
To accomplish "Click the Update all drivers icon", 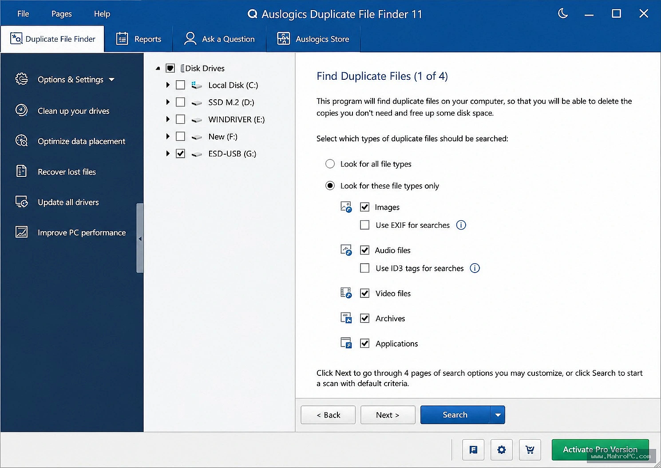I will (x=21, y=202).
